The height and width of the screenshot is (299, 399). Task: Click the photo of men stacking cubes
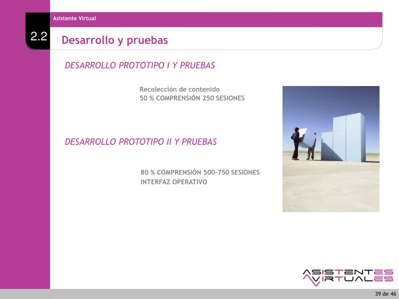331,149
